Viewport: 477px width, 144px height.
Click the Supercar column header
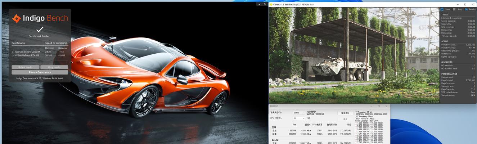pos(63,48)
